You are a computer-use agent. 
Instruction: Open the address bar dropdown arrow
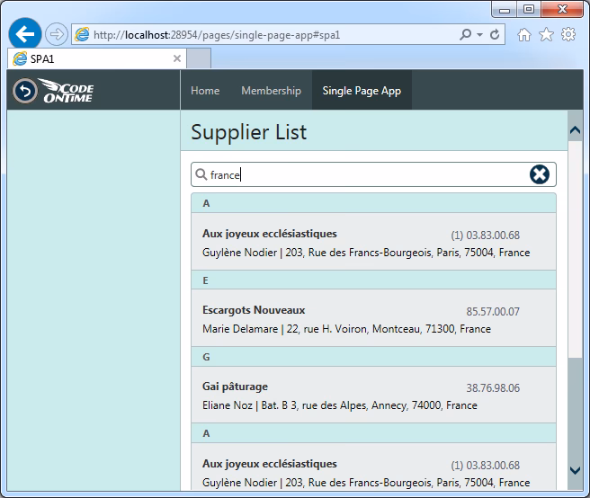coord(479,35)
